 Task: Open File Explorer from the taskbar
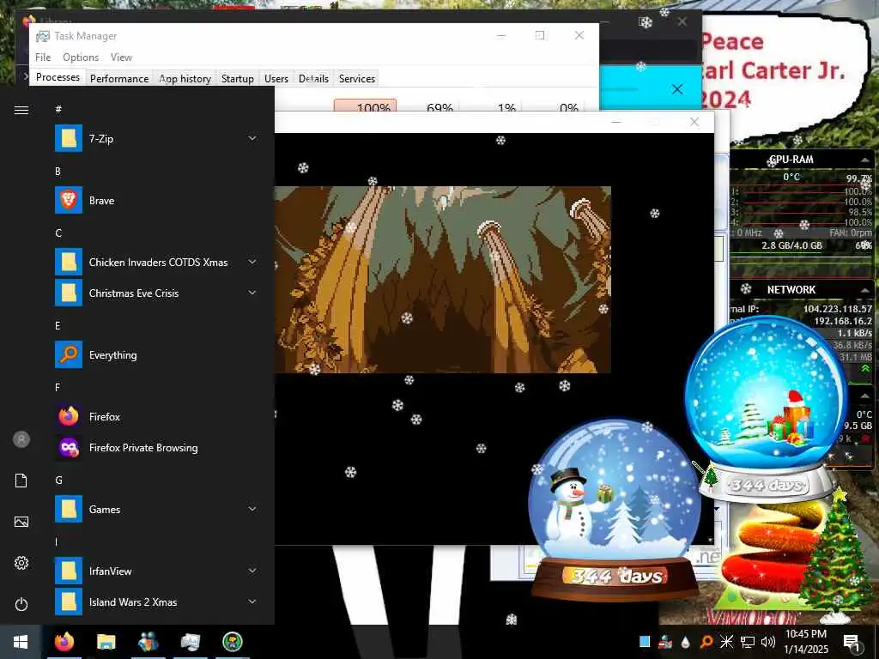[106, 642]
